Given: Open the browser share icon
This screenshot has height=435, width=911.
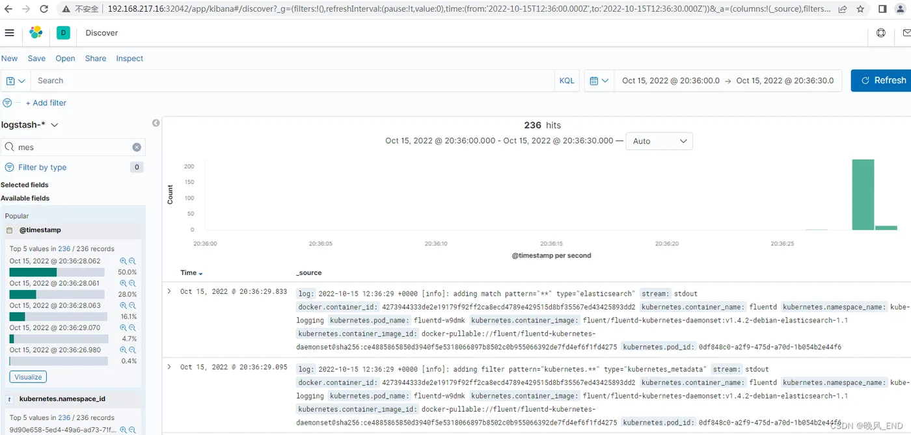Looking at the screenshot, I should [x=843, y=9].
